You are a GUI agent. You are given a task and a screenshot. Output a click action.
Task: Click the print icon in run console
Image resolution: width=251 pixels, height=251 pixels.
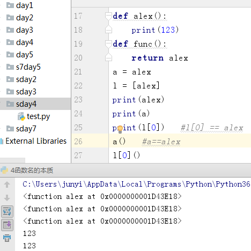click(7, 238)
